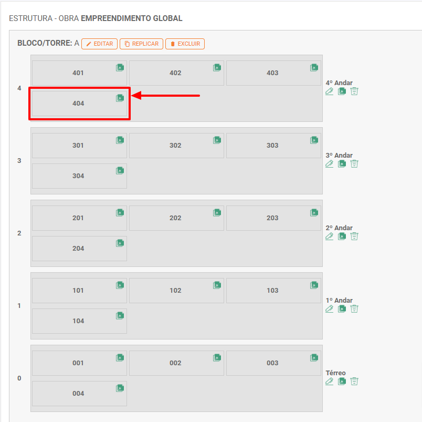Screen dimensions: 422x422
Task: Click the pencil edit icon for 2º Andar
Action: pos(329,236)
